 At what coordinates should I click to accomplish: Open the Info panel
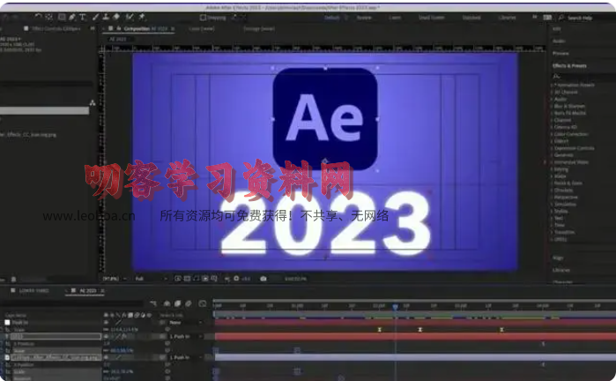pos(557,29)
